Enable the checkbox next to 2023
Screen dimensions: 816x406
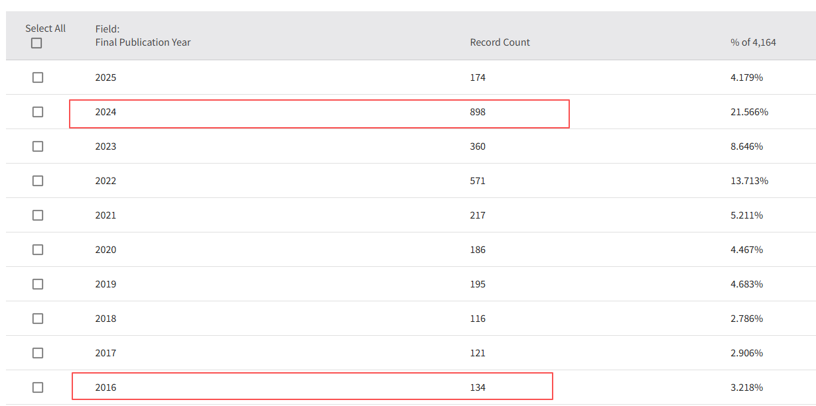pyautogui.click(x=38, y=146)
